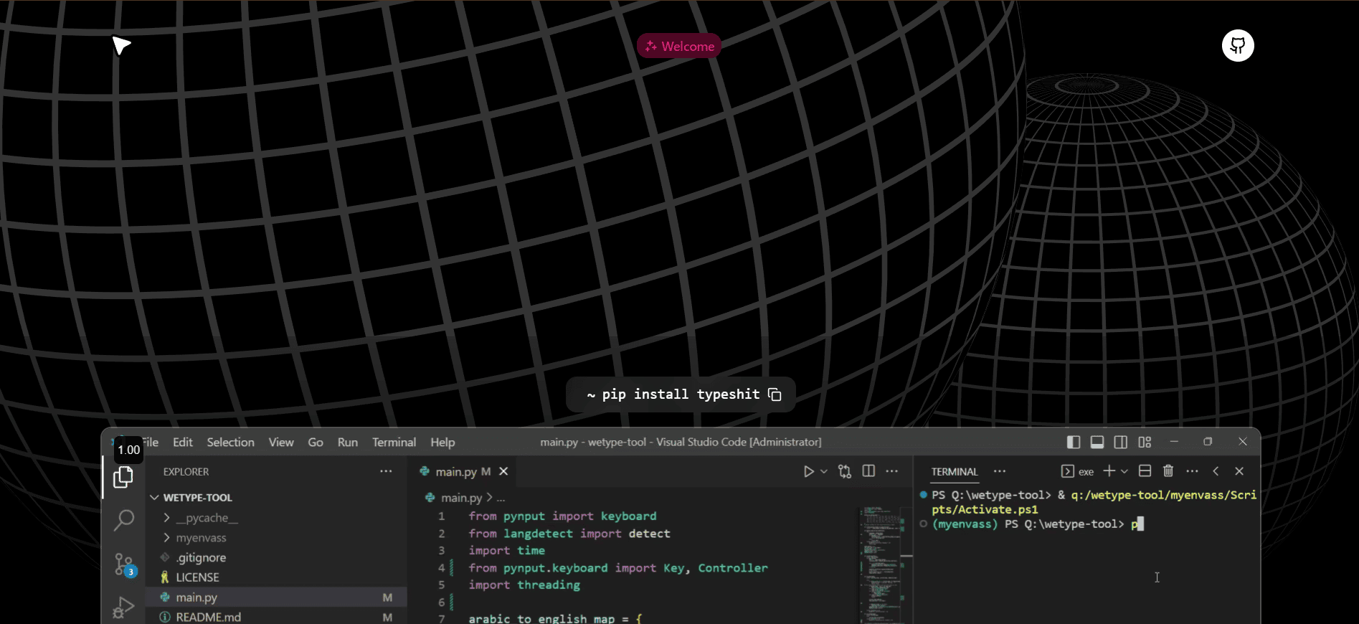Expand the myenvass folder
The height and width of the screenshot is (624, 1359).
tap(167, 538)
